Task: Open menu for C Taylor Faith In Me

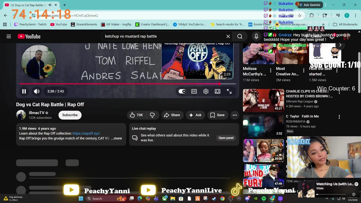Action: pyautogui.click(x=339, y=117)
